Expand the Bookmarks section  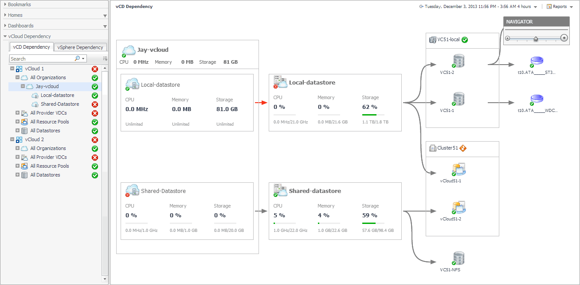(x=5, y=4)
